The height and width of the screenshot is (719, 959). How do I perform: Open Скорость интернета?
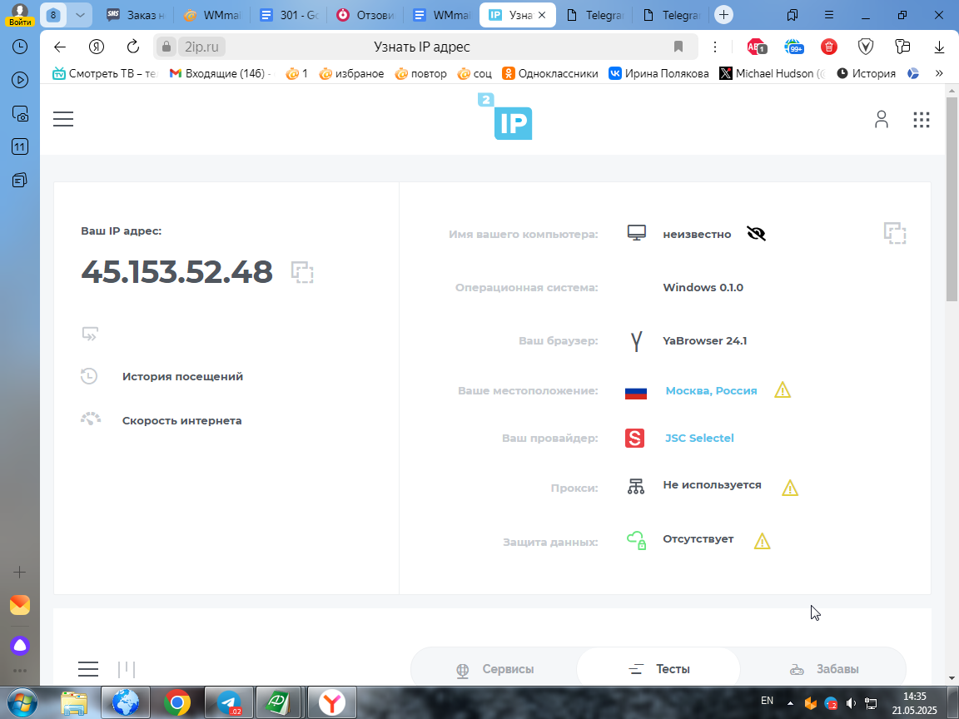coord(181,420)
